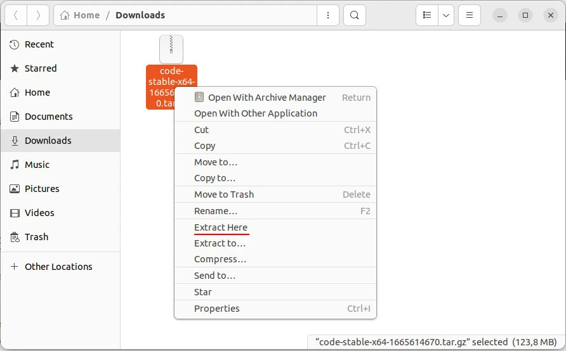Click Home in the path bar

pos(80,15)
